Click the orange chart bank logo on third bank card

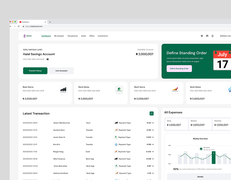pyautogui.click(x=175, y=90)
